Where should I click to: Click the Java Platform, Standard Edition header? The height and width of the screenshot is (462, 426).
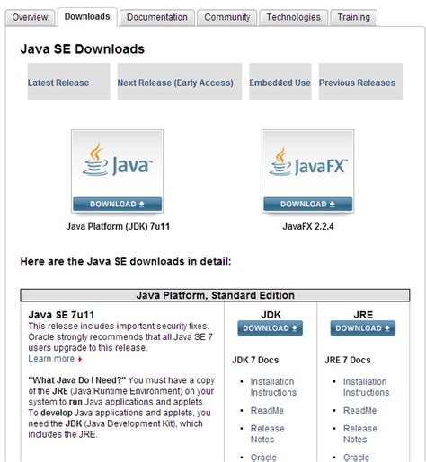point(215,295)
